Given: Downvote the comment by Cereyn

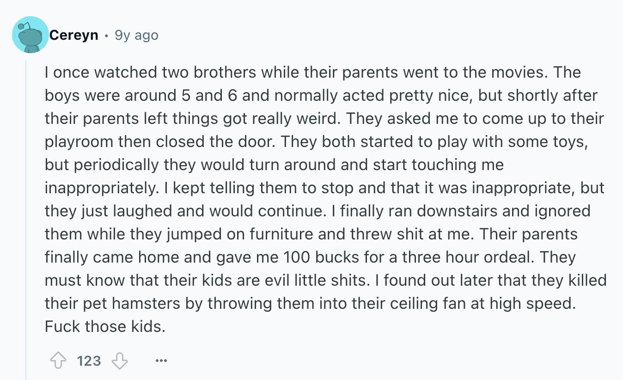Looking at the screenshot, I should (x=120, y=360).
